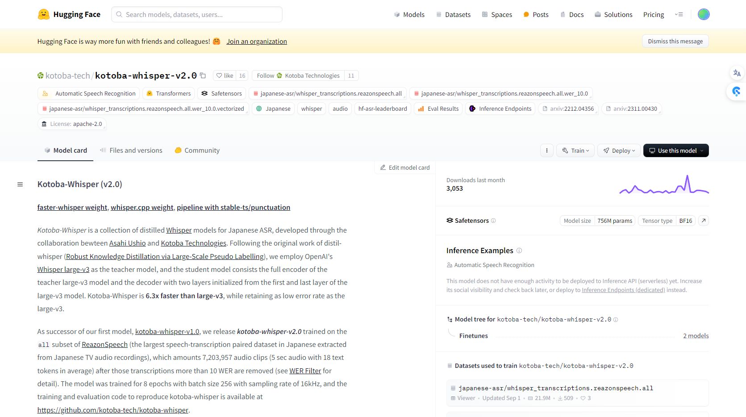
Task: Open the table of contents icon
Action: 20,184
